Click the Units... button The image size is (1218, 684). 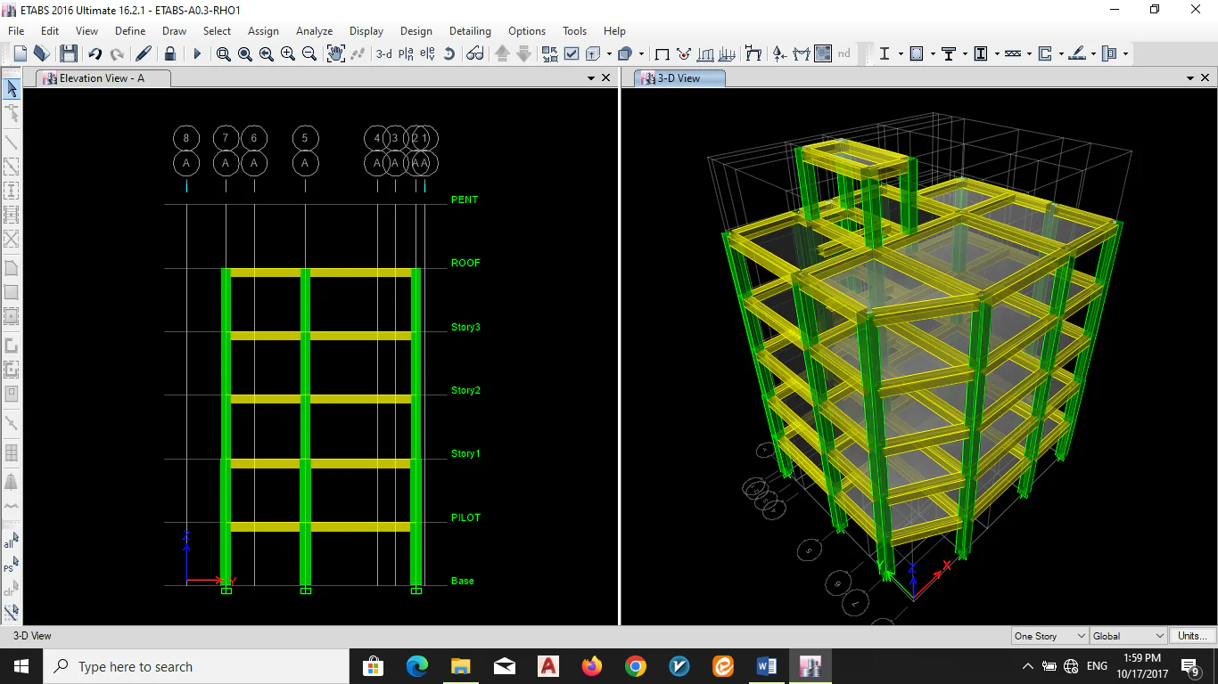click(x=1192, y=636)
